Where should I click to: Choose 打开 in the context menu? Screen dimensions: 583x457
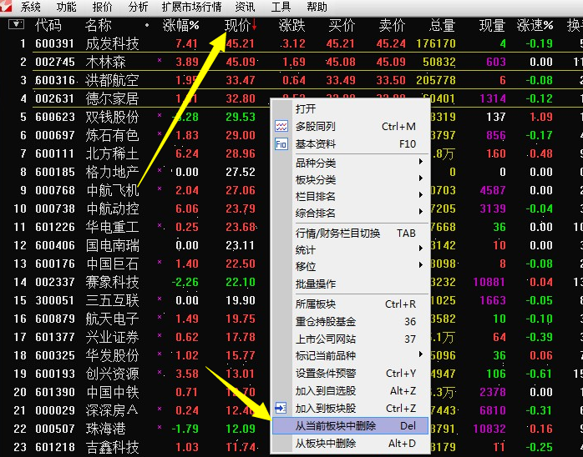click(x=350, y=108)
